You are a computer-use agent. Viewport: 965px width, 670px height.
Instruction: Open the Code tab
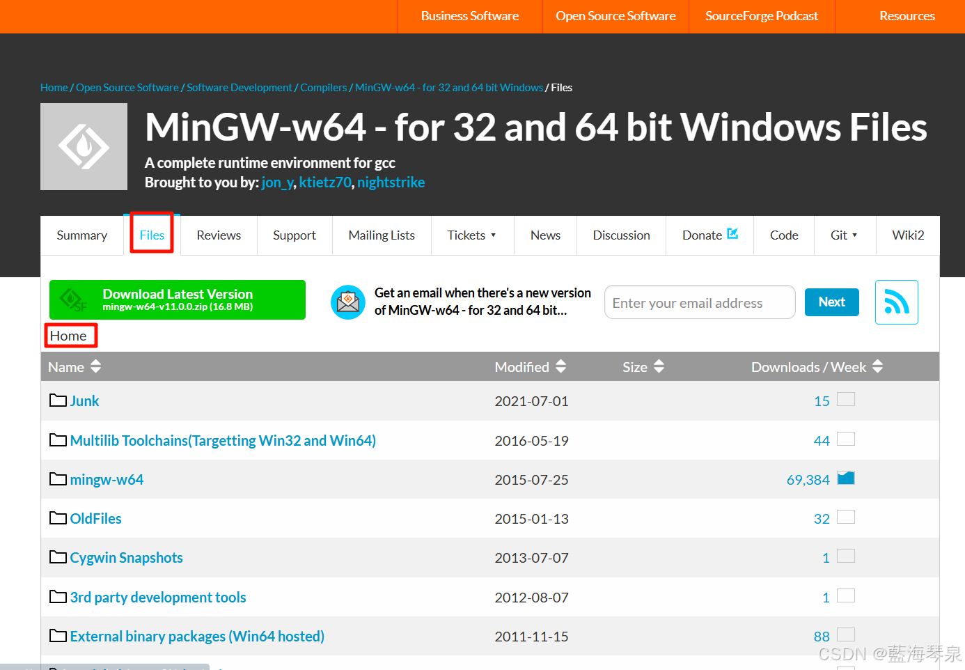(784, 235)
